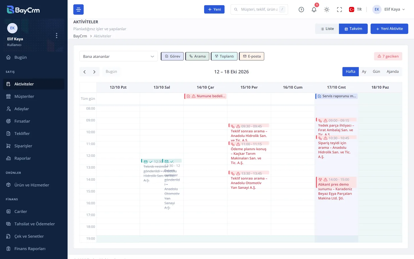Viewport: 414px width, 259px height.
Task: Toggle the Görev activity filter
Action: point(172,56)
